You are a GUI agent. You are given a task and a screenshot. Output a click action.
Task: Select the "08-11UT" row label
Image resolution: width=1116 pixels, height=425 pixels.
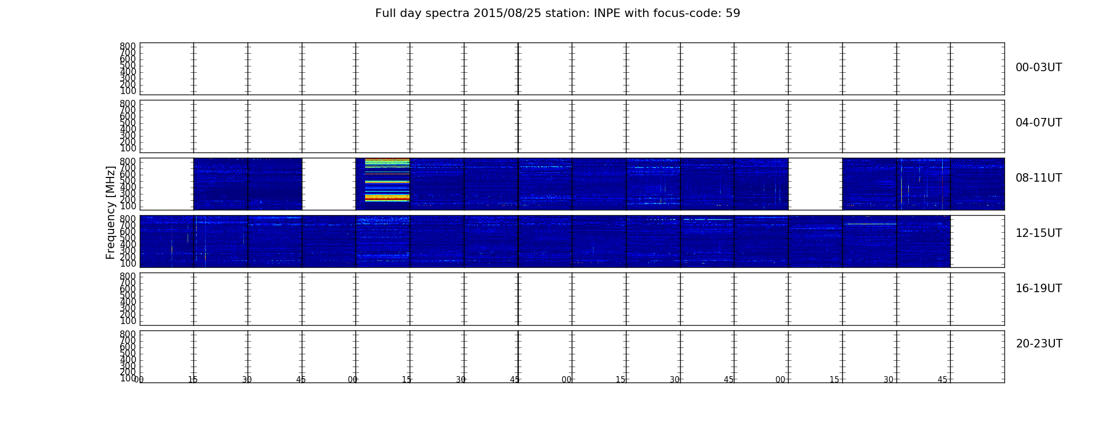(1038, 178)
